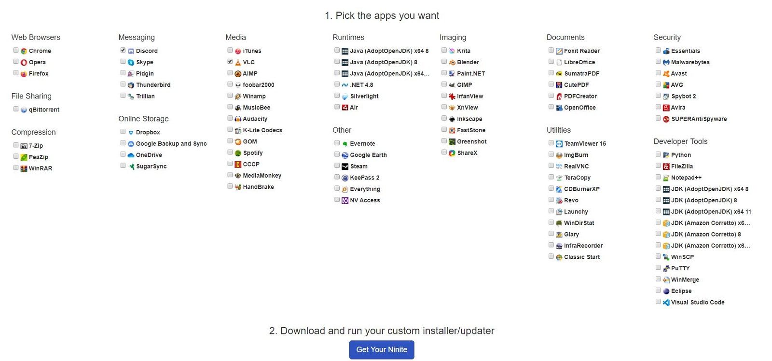The width and height of the screenshot is (772, 361).
Task: Check the Avast checkbox
Action: (658, 73)
